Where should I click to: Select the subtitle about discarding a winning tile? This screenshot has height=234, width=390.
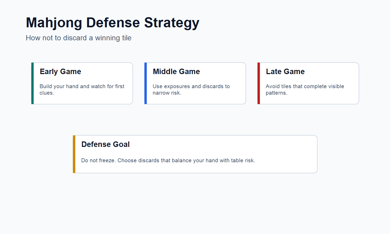click(79, 38)
